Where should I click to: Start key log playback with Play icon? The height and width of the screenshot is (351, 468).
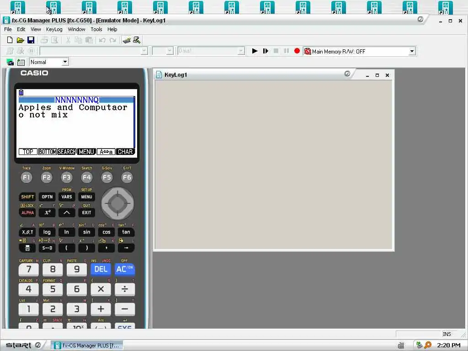[255, 51]
